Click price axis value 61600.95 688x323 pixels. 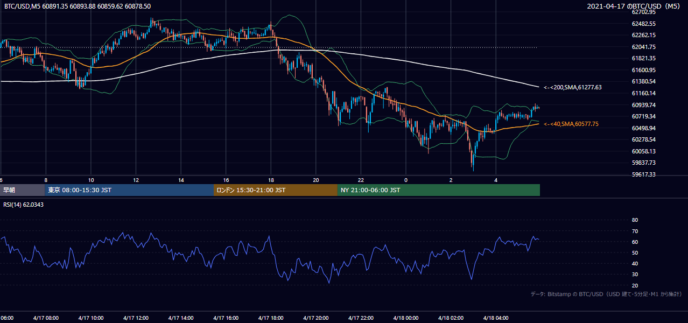pos(643,70)
